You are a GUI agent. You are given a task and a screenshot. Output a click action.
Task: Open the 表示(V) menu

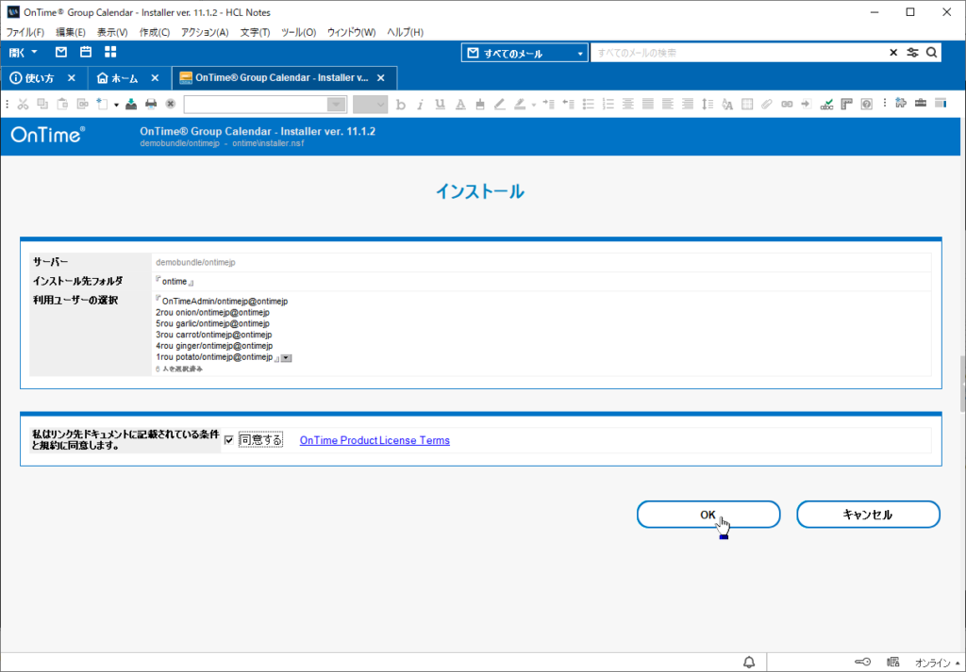click(x=112, y=32)
